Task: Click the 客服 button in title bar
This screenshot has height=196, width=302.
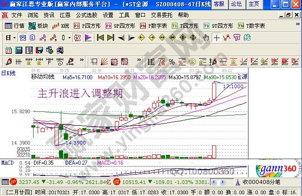Action: click(x=219, y=4)
